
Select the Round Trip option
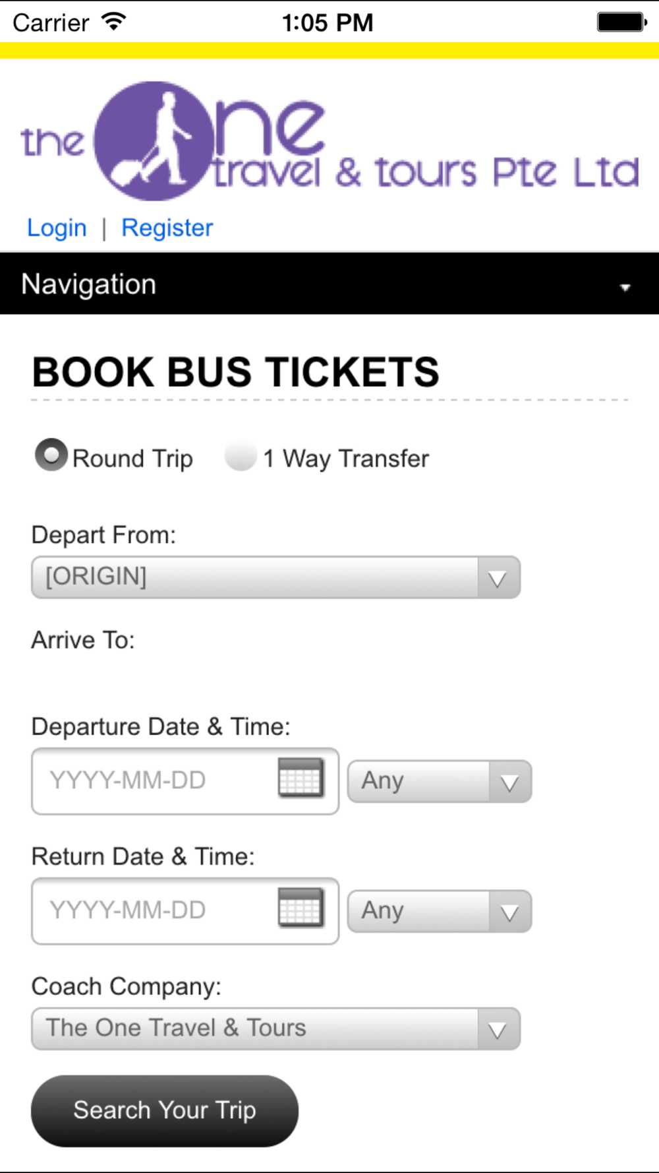click(51, 455)
